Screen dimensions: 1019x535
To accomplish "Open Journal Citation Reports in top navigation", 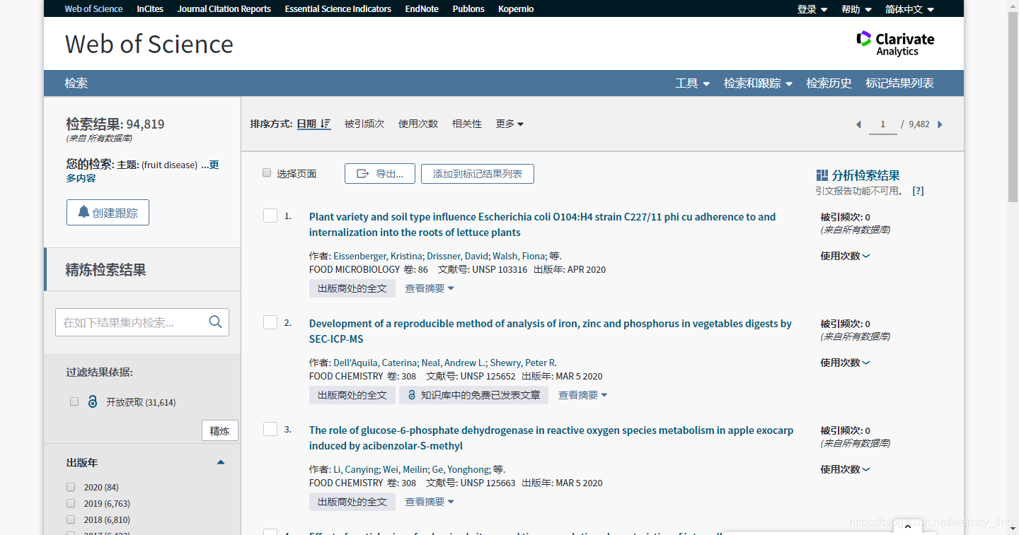I will (x=224, y=9).
